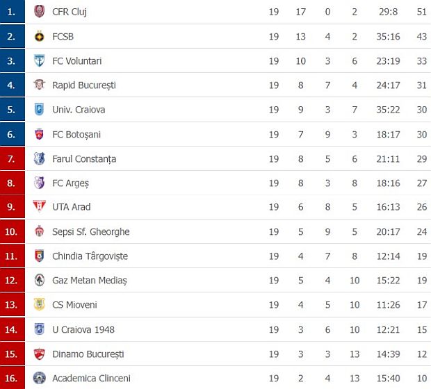Image resolution: width=431 pixels, height=389 pixels.
Task: Click the Univ. Craiova crest icon
Action: tap(40, 109)
